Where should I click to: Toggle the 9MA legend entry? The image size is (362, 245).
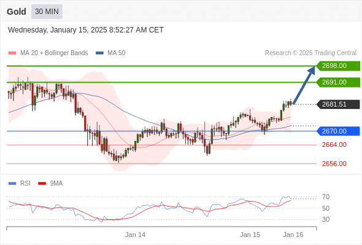[x=50, y=184]
